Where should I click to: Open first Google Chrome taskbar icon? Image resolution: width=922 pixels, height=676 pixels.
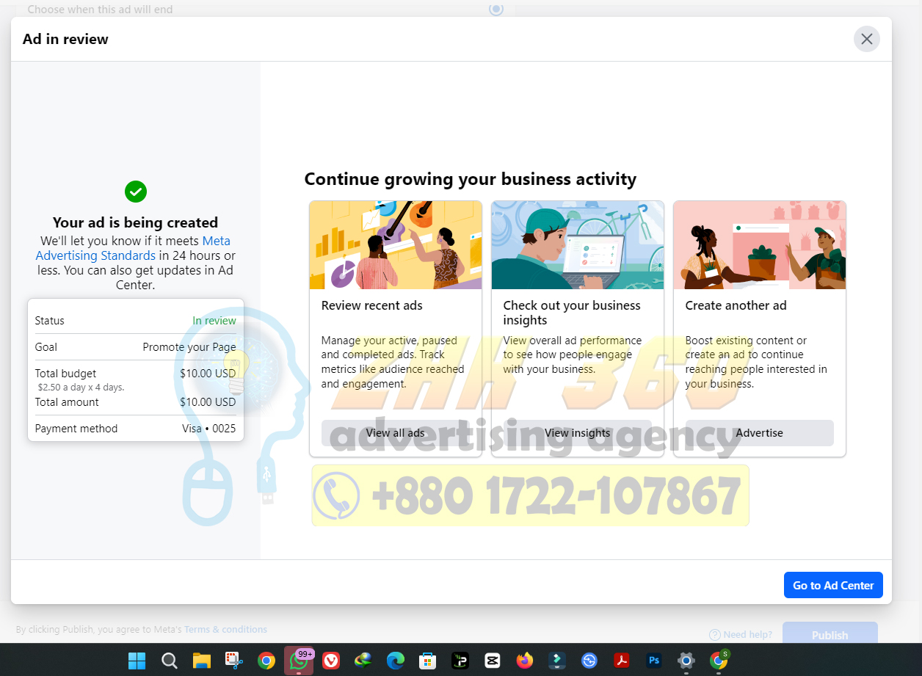coord(266,661)
